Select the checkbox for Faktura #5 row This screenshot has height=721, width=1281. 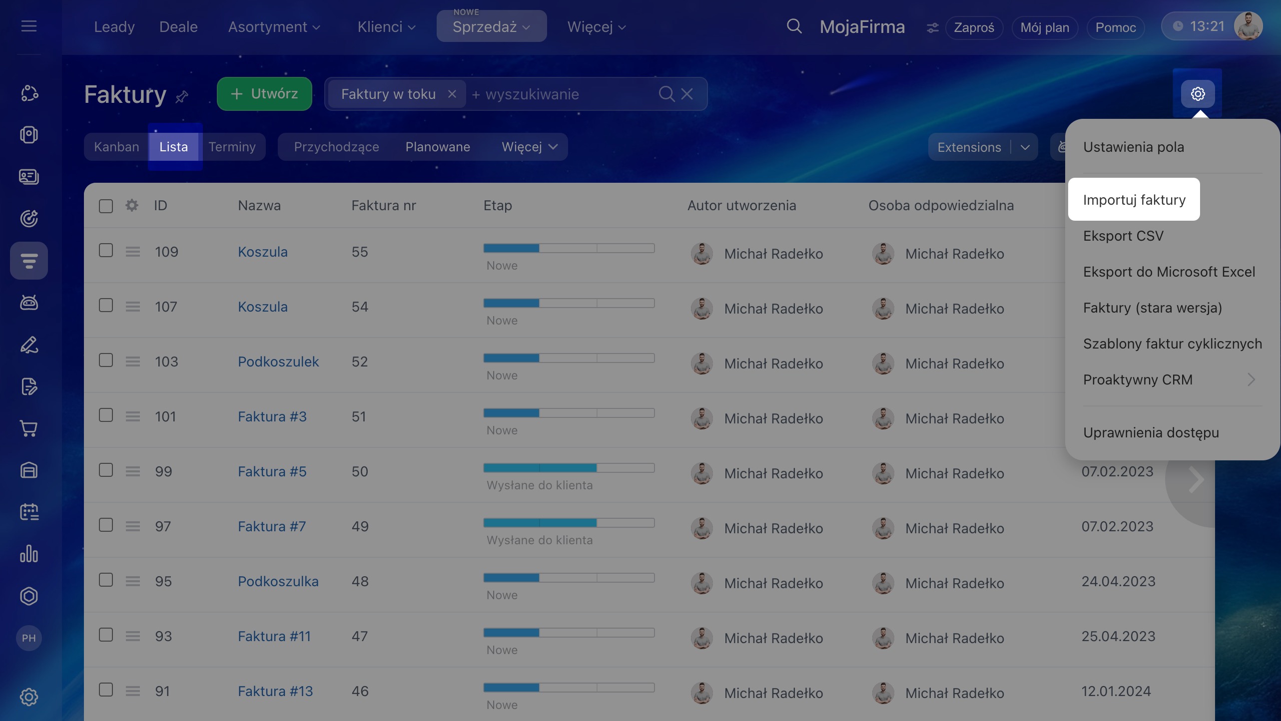(106, 470)
